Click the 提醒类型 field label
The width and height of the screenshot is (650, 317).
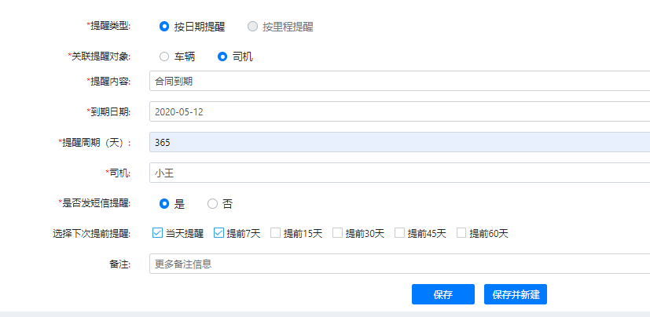[x=108, y=26]
